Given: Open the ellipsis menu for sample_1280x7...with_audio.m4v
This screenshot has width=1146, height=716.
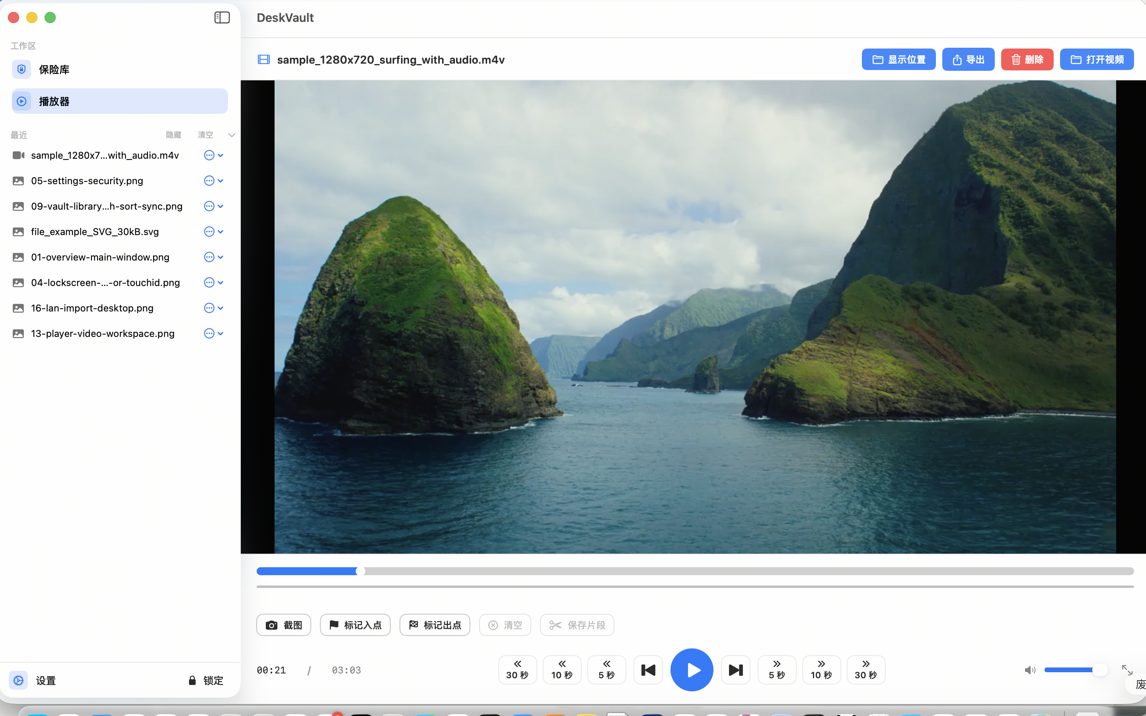Looking at the screenshot, I should point(209,155).
